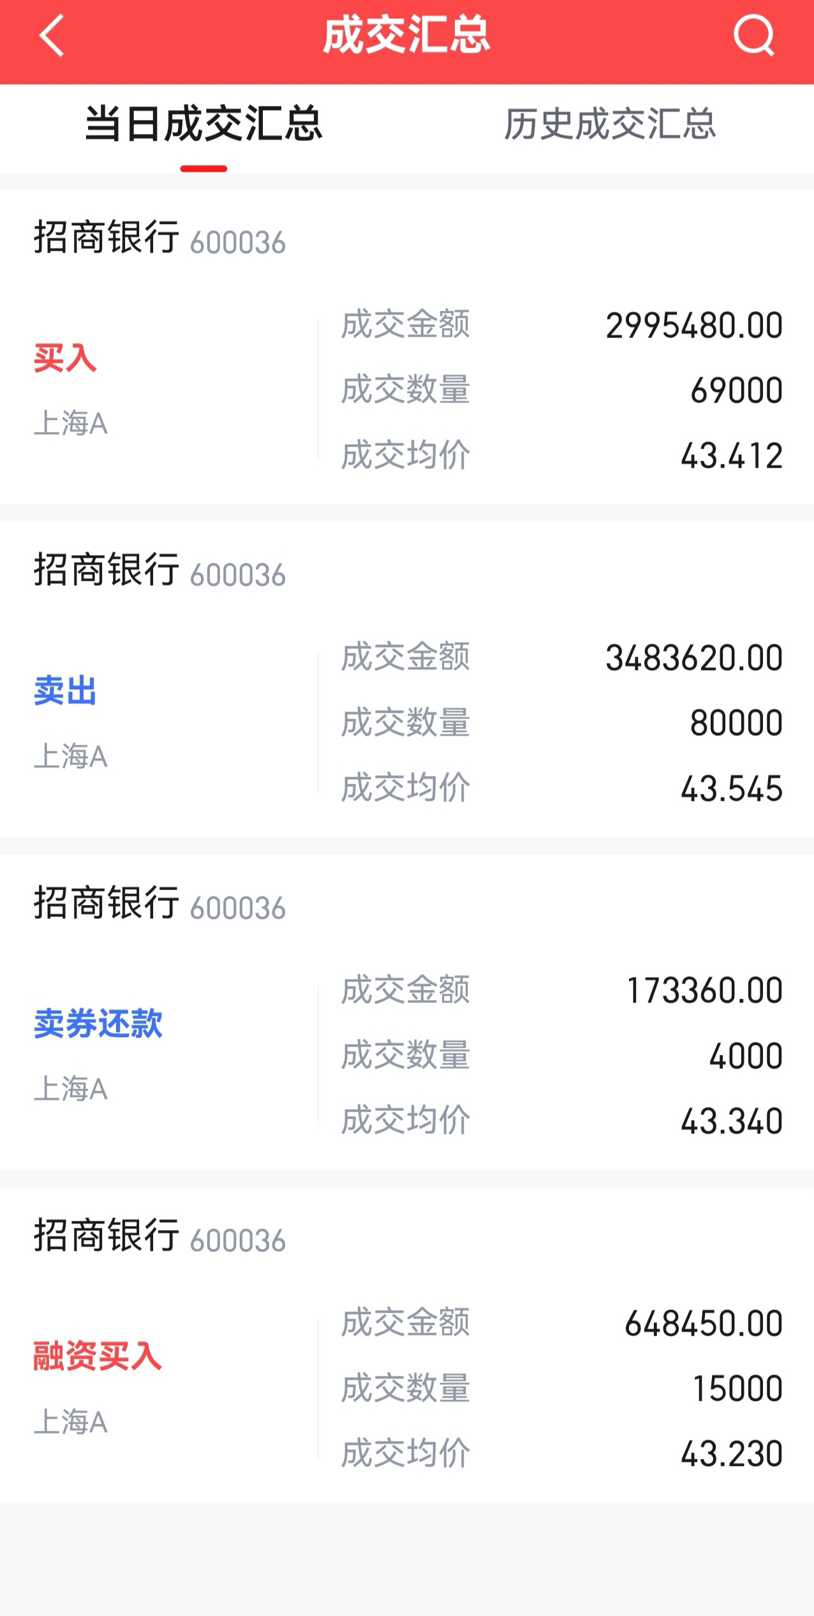
Task: Click amount 3483620.00 in the sell record
Action: click(694, 658)
